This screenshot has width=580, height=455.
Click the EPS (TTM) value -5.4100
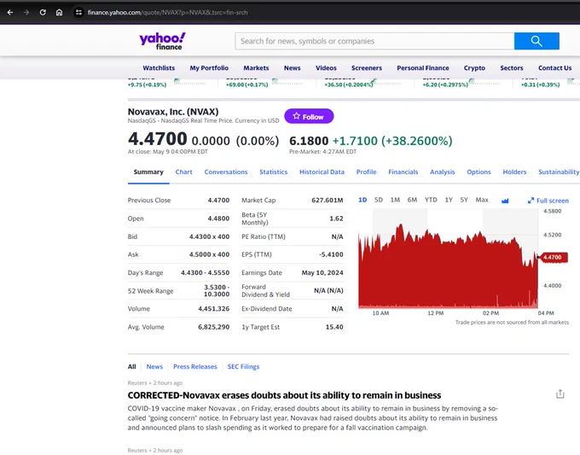tap(331, 254)
